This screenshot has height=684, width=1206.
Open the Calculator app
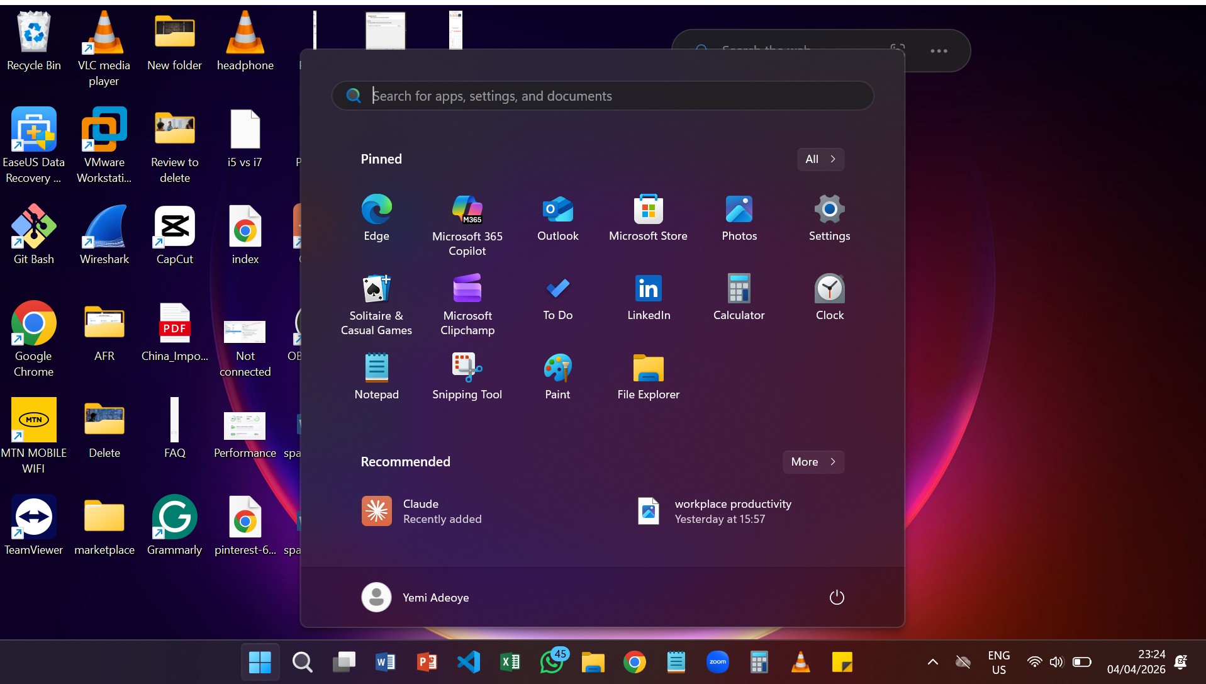tap(738, 296)
